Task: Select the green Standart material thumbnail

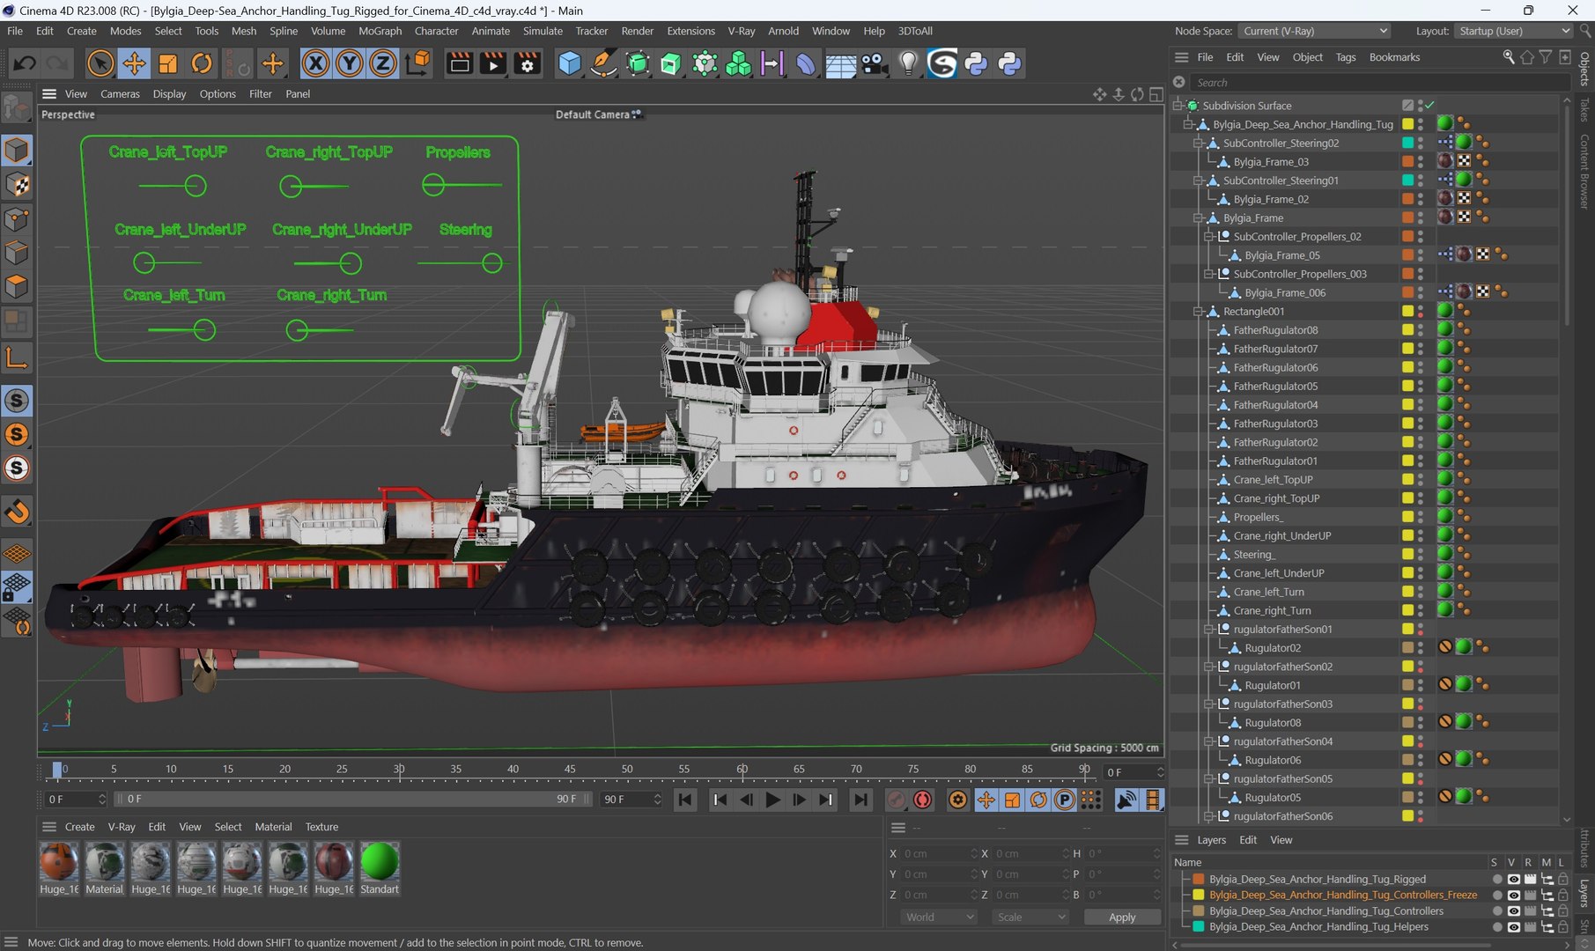Action: [x=380, y=861]
